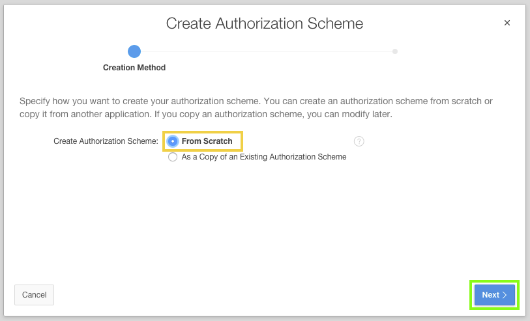Click the gray second wizard step dot
The height and width of the screenshot is (321, 530).
[395, 51]
